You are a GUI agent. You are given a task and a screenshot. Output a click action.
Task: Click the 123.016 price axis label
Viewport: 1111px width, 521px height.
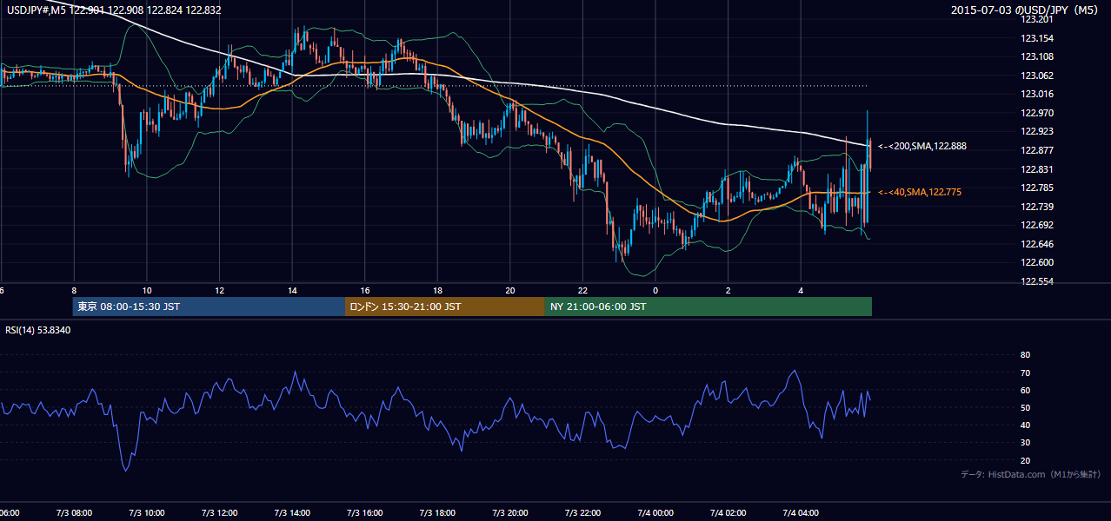click(x=1036, y=94)
